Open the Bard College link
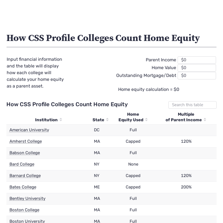The height and width of the screenshot is (223, 223). click(22, 164)
